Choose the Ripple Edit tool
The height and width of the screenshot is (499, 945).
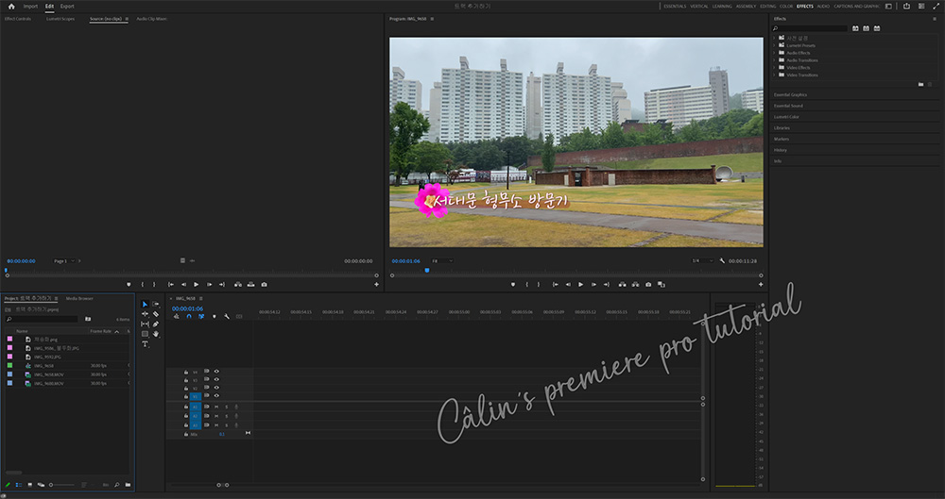[x=145, y=314]
